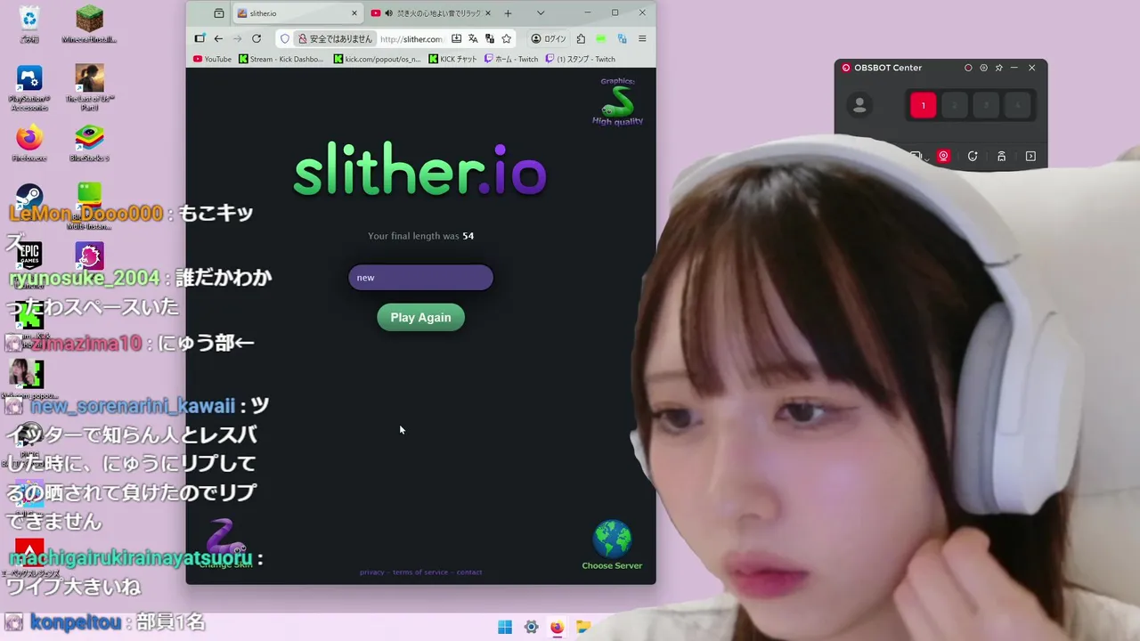Screen dimensions: 1140x641
Task: Open the YouTube bookmark
Action: [x=212, y=59]
